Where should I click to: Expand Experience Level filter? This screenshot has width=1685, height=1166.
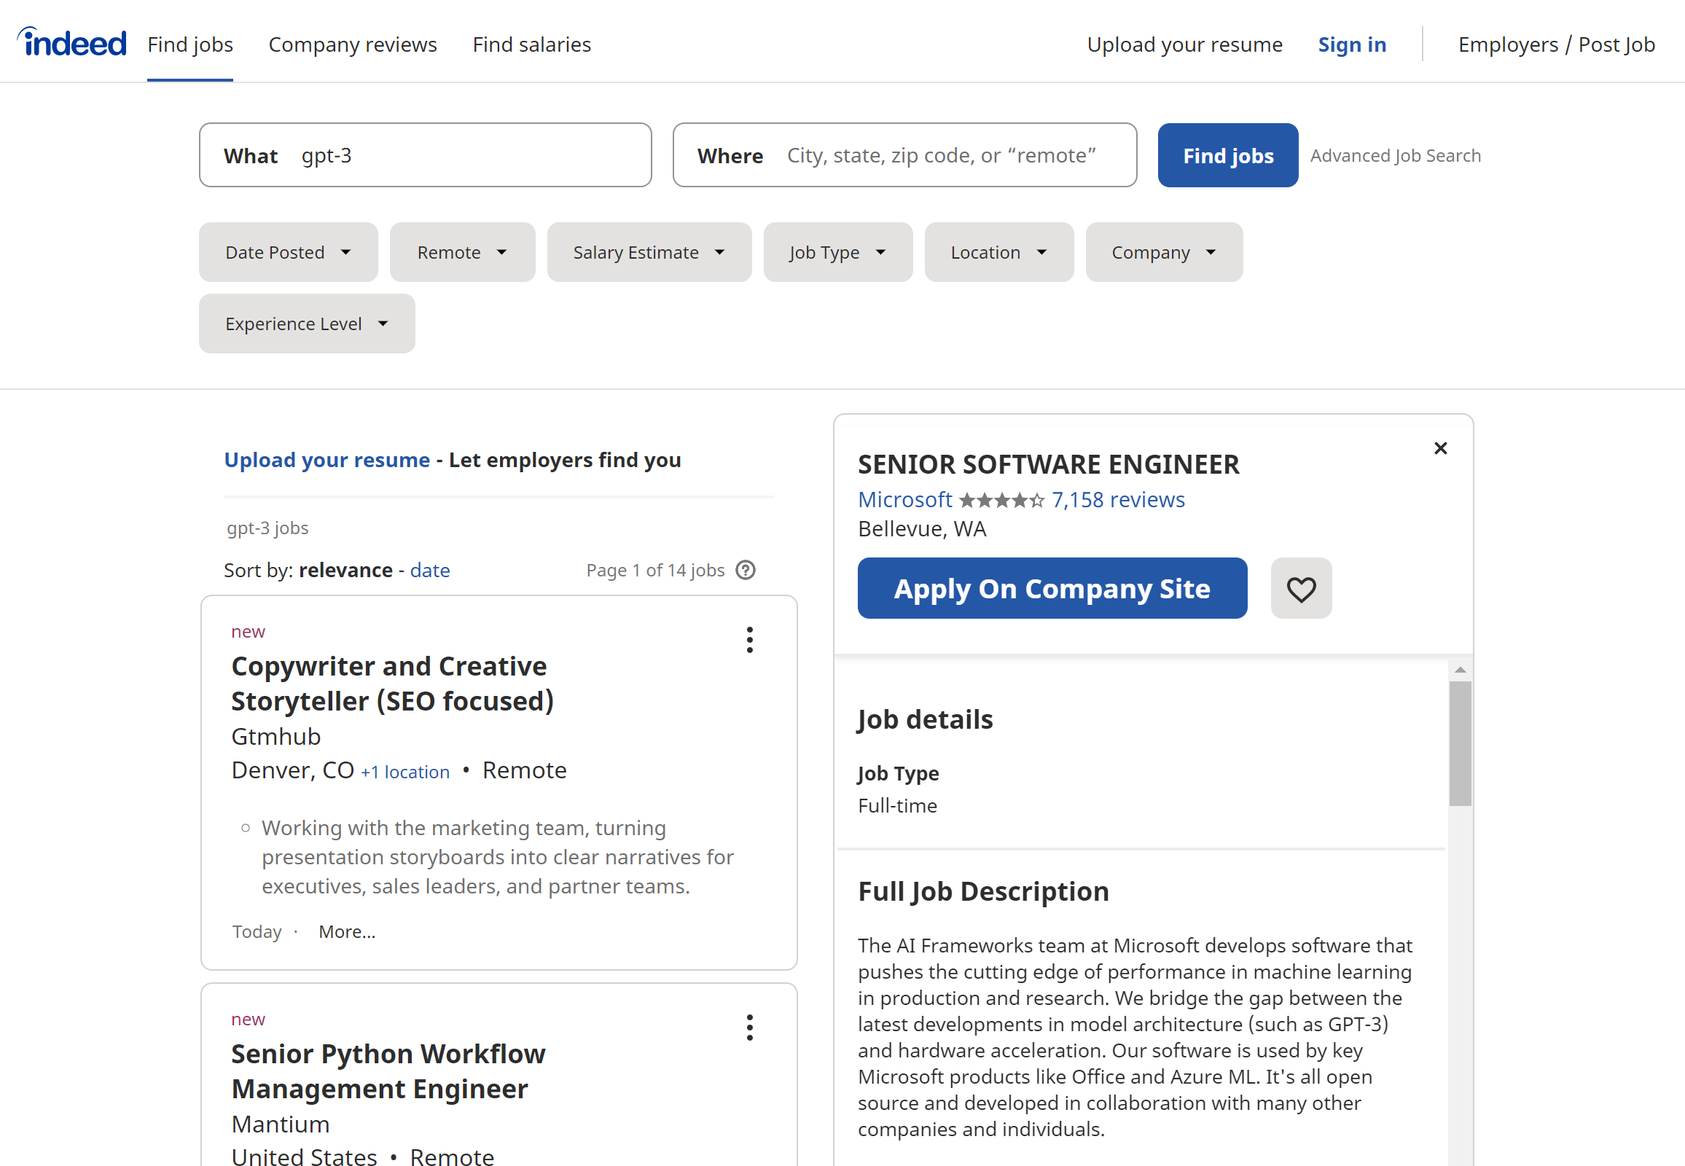307,324
